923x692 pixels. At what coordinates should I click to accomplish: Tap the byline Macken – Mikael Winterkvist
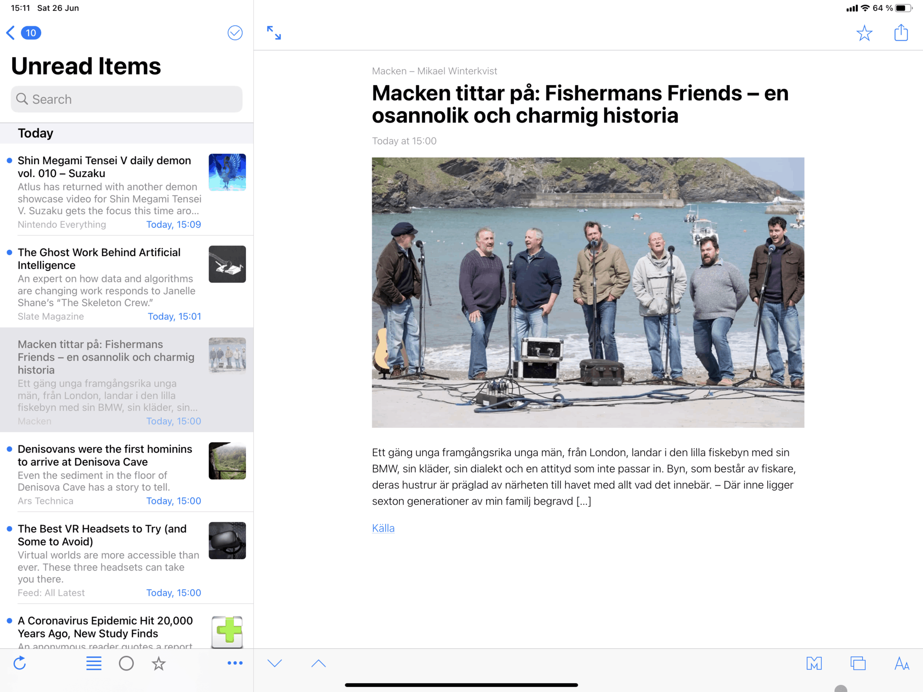pyautogui.click(x=434, y=71)
